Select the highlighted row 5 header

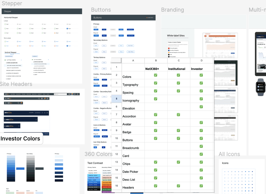coord(117,99)
